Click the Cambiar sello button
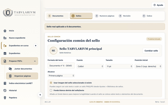This screenshot has width=168, height=105. [151, 51]
